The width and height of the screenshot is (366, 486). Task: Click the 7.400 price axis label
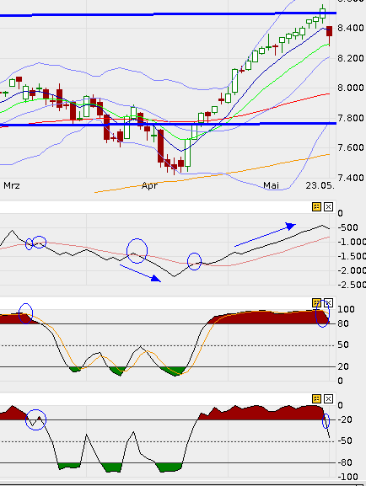(x=351, y=178)
